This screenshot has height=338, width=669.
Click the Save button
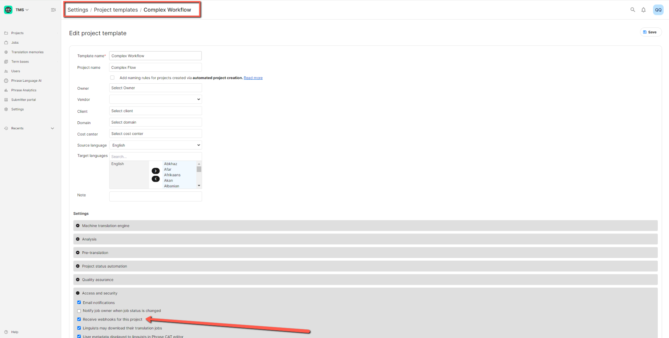click(650, 32)
